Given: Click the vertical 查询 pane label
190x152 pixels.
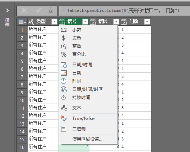Looking at the screenshot, I should tap(7, 22).
